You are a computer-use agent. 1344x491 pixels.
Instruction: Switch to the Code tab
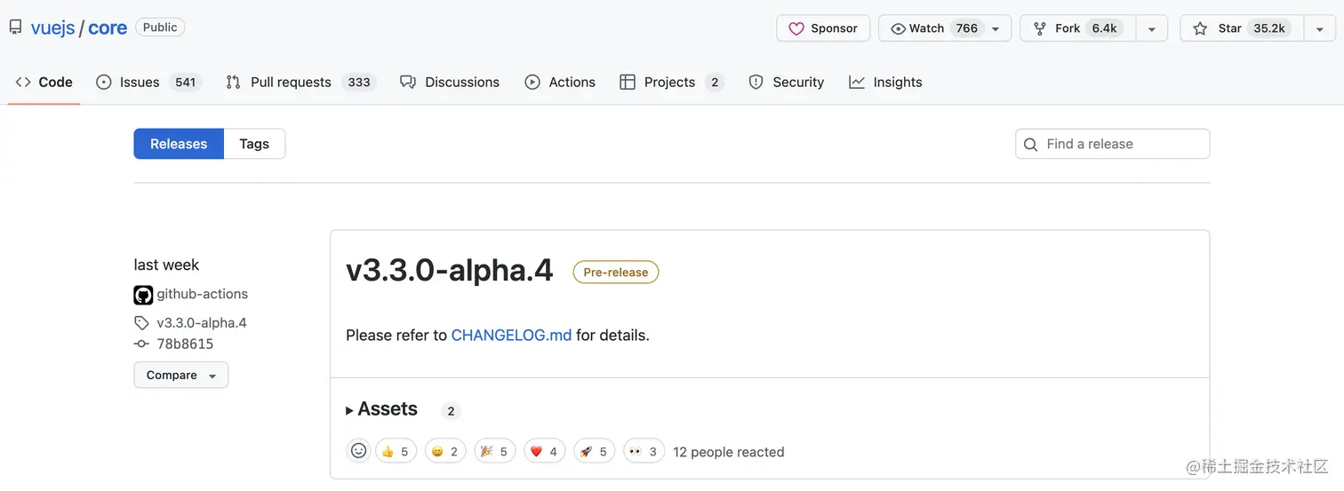(44, 82)
